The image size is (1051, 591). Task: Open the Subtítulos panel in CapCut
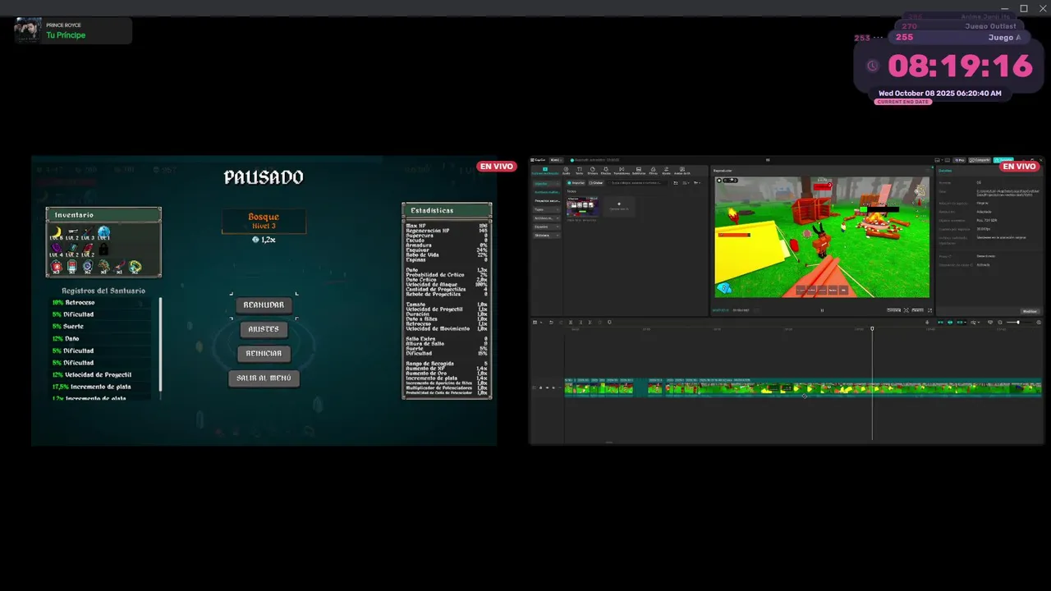(x=639, y=171)
